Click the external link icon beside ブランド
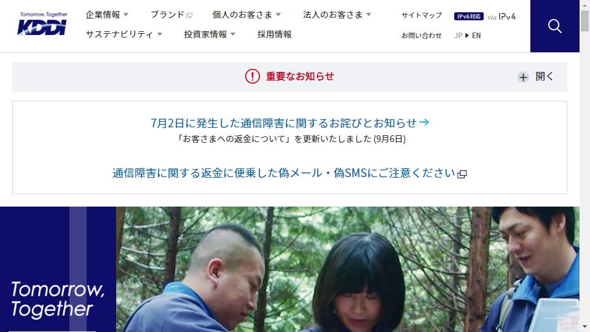The height and width of the screenshot is (332, 590). pos(189,15)
